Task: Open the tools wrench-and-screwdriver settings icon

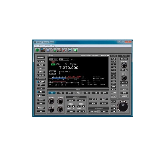Action: point(64,50)
